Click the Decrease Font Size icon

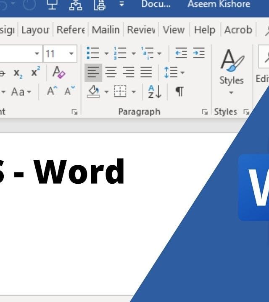[69, 91]
